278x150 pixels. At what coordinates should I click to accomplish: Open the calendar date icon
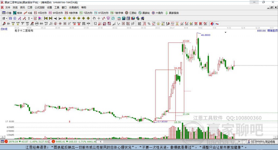tap(119, 18)
